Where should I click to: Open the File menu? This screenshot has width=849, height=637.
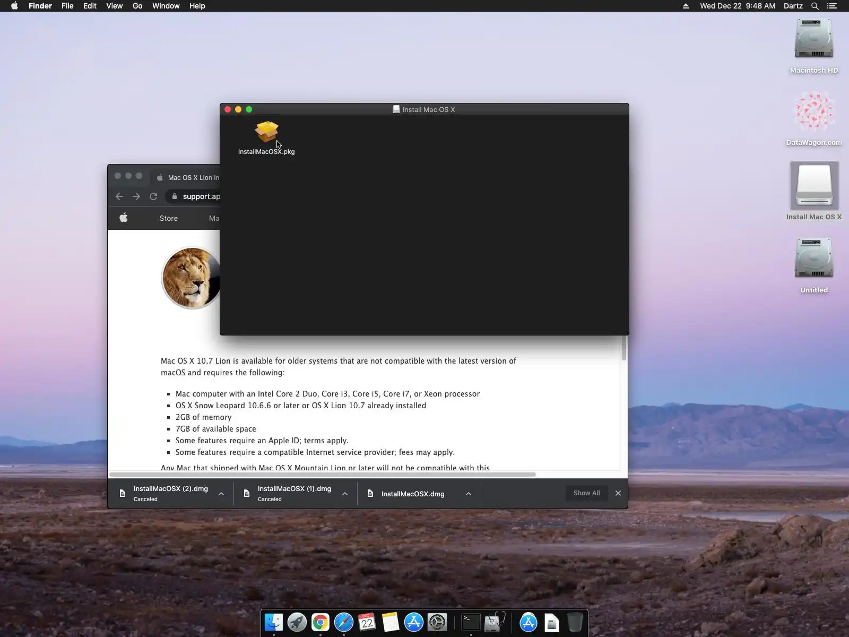(67, 6)
